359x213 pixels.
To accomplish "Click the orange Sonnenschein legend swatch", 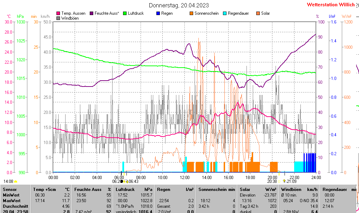I will point(191,14).
